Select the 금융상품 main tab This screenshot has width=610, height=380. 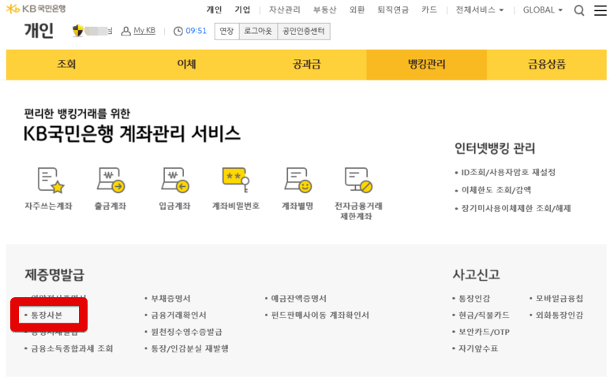(x=547, y=65)
